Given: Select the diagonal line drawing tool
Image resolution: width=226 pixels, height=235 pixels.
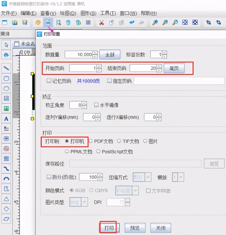Looking at the screenshot, I should (6, 68).
